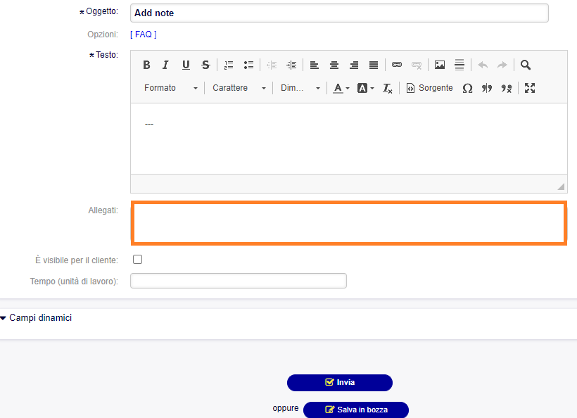The width and height of the screenshot is (577, 418).
Task: Remove formatting with the Tx icon
Action: 386,88
